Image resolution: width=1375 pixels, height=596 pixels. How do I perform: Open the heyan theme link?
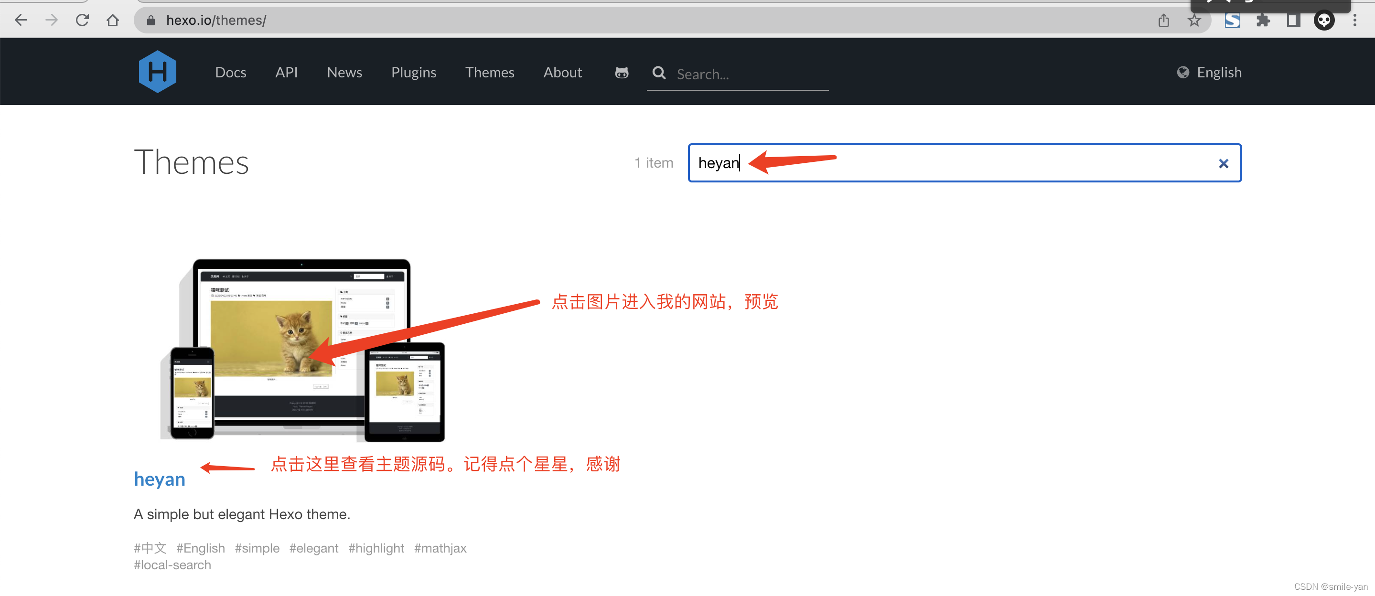[x=159, y=479]
